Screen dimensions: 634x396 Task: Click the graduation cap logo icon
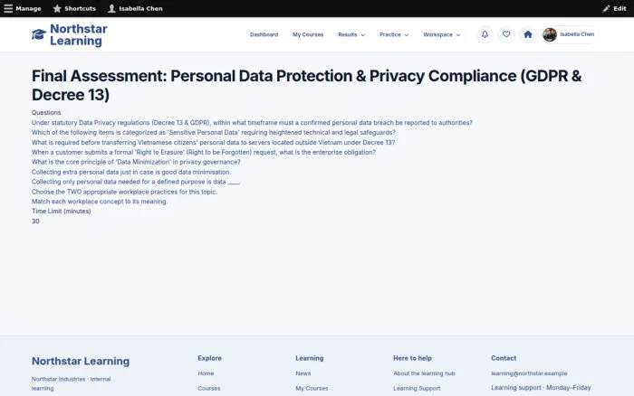(39, 34)
